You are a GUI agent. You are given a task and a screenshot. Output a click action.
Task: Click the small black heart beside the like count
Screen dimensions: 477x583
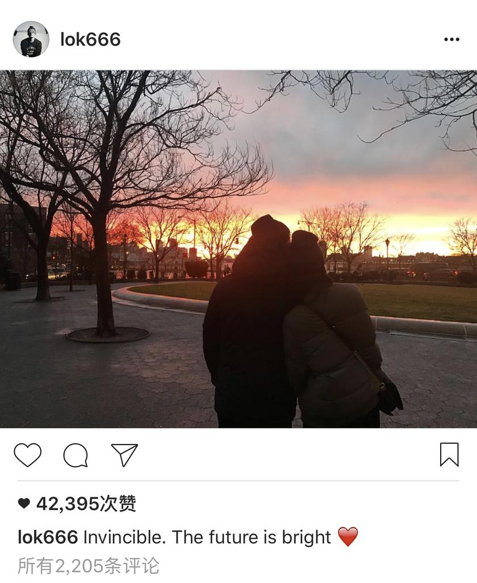tap(24, 504)
